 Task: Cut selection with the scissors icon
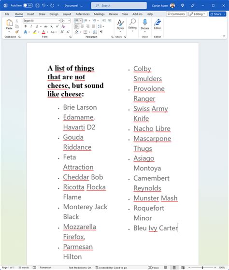coord(17,21)
